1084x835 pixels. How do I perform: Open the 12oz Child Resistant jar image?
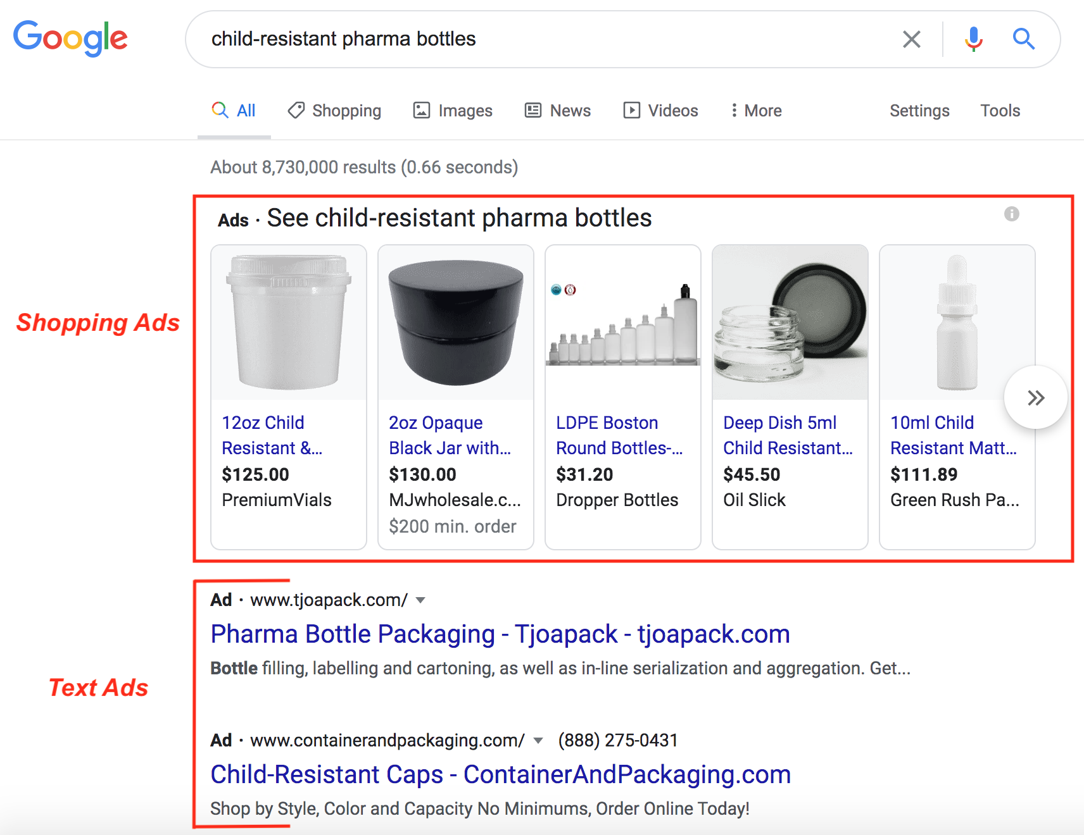coord(289,323)
